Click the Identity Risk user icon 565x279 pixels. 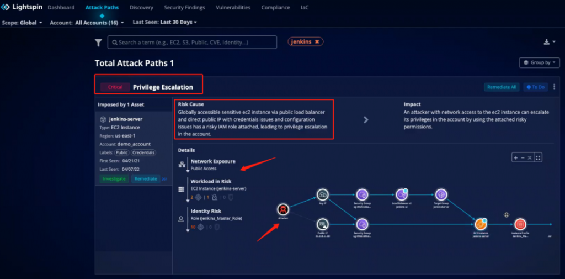(181, 219)
